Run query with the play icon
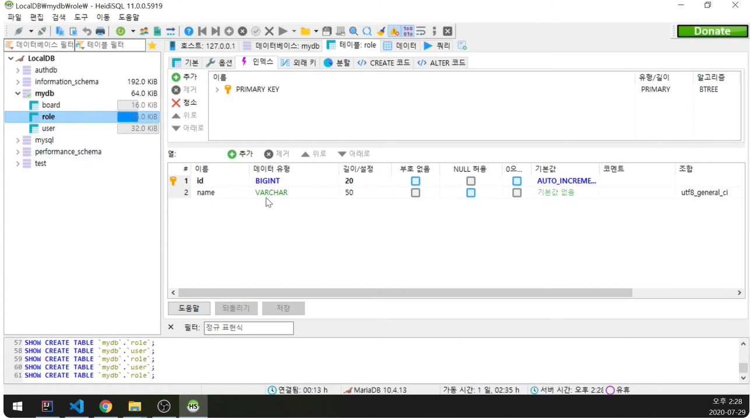This screenshot has width=750, height=419. point(283,31)
